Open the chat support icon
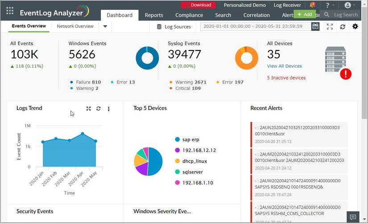368x223 pixels. [353, 217]
